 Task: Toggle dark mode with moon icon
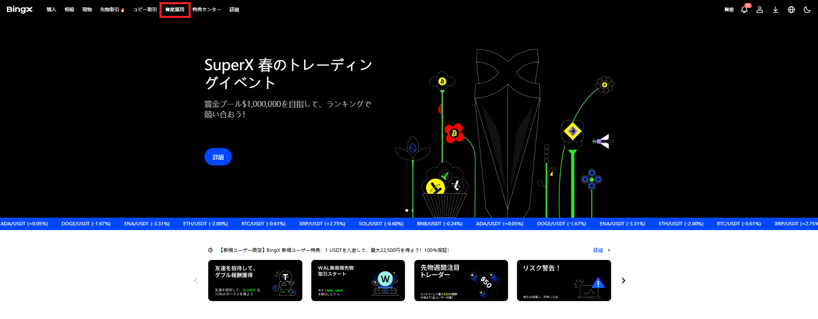coord(807,10)
